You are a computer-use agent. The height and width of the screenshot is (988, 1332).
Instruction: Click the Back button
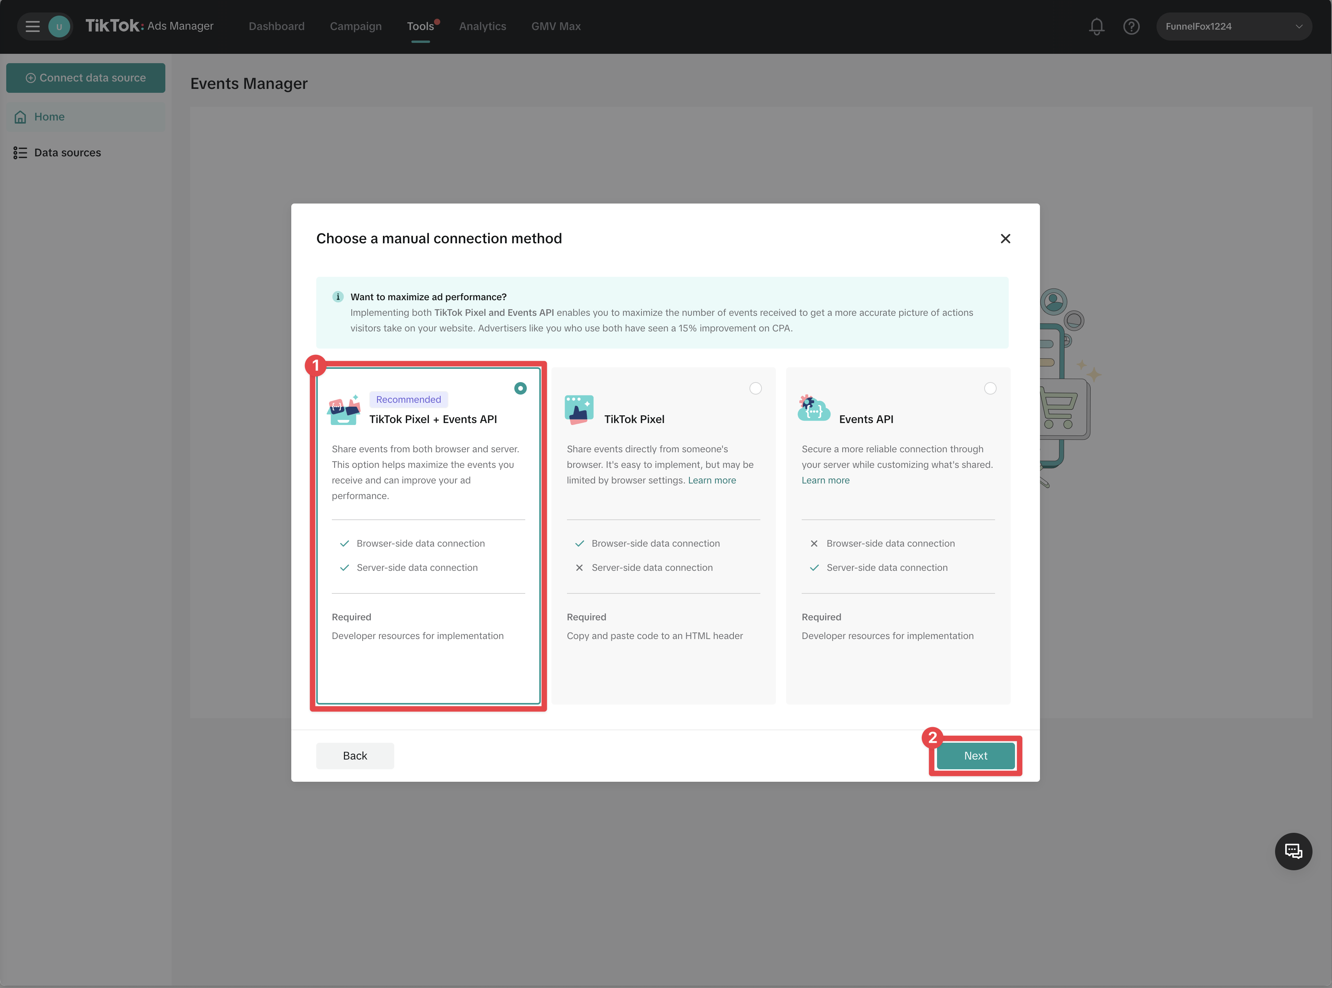[355, 756]
